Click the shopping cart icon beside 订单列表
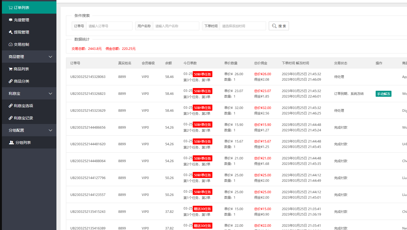 pyautogui.click(x=10, y=8)
